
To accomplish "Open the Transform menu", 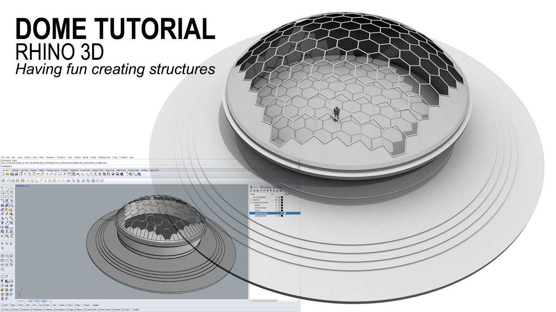I will 61,157.
